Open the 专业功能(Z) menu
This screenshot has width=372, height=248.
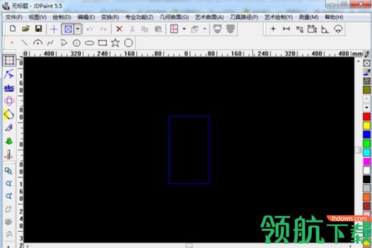click(140, 17)
